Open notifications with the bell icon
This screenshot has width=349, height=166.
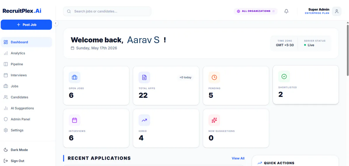[286, 11]
